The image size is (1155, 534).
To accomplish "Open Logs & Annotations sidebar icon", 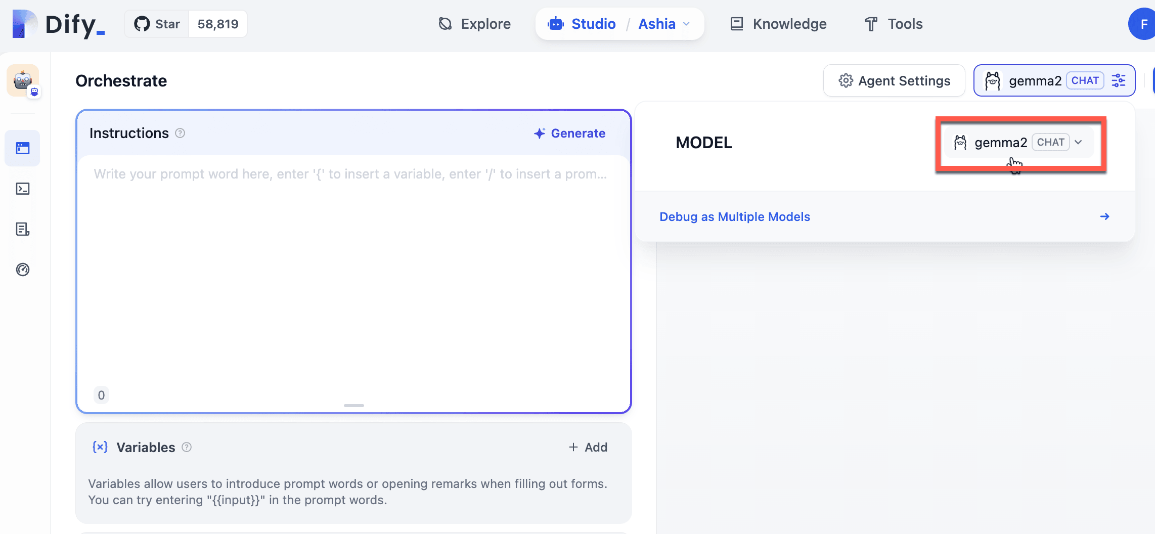I will pyautogui.click(x=23, y=229).
